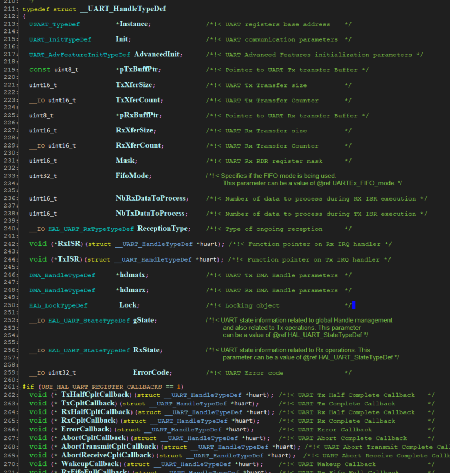Select the RxHalfCpltCallback pointer name
The image size is (450, 473).
pyautogui.click(x=96, y=412)
